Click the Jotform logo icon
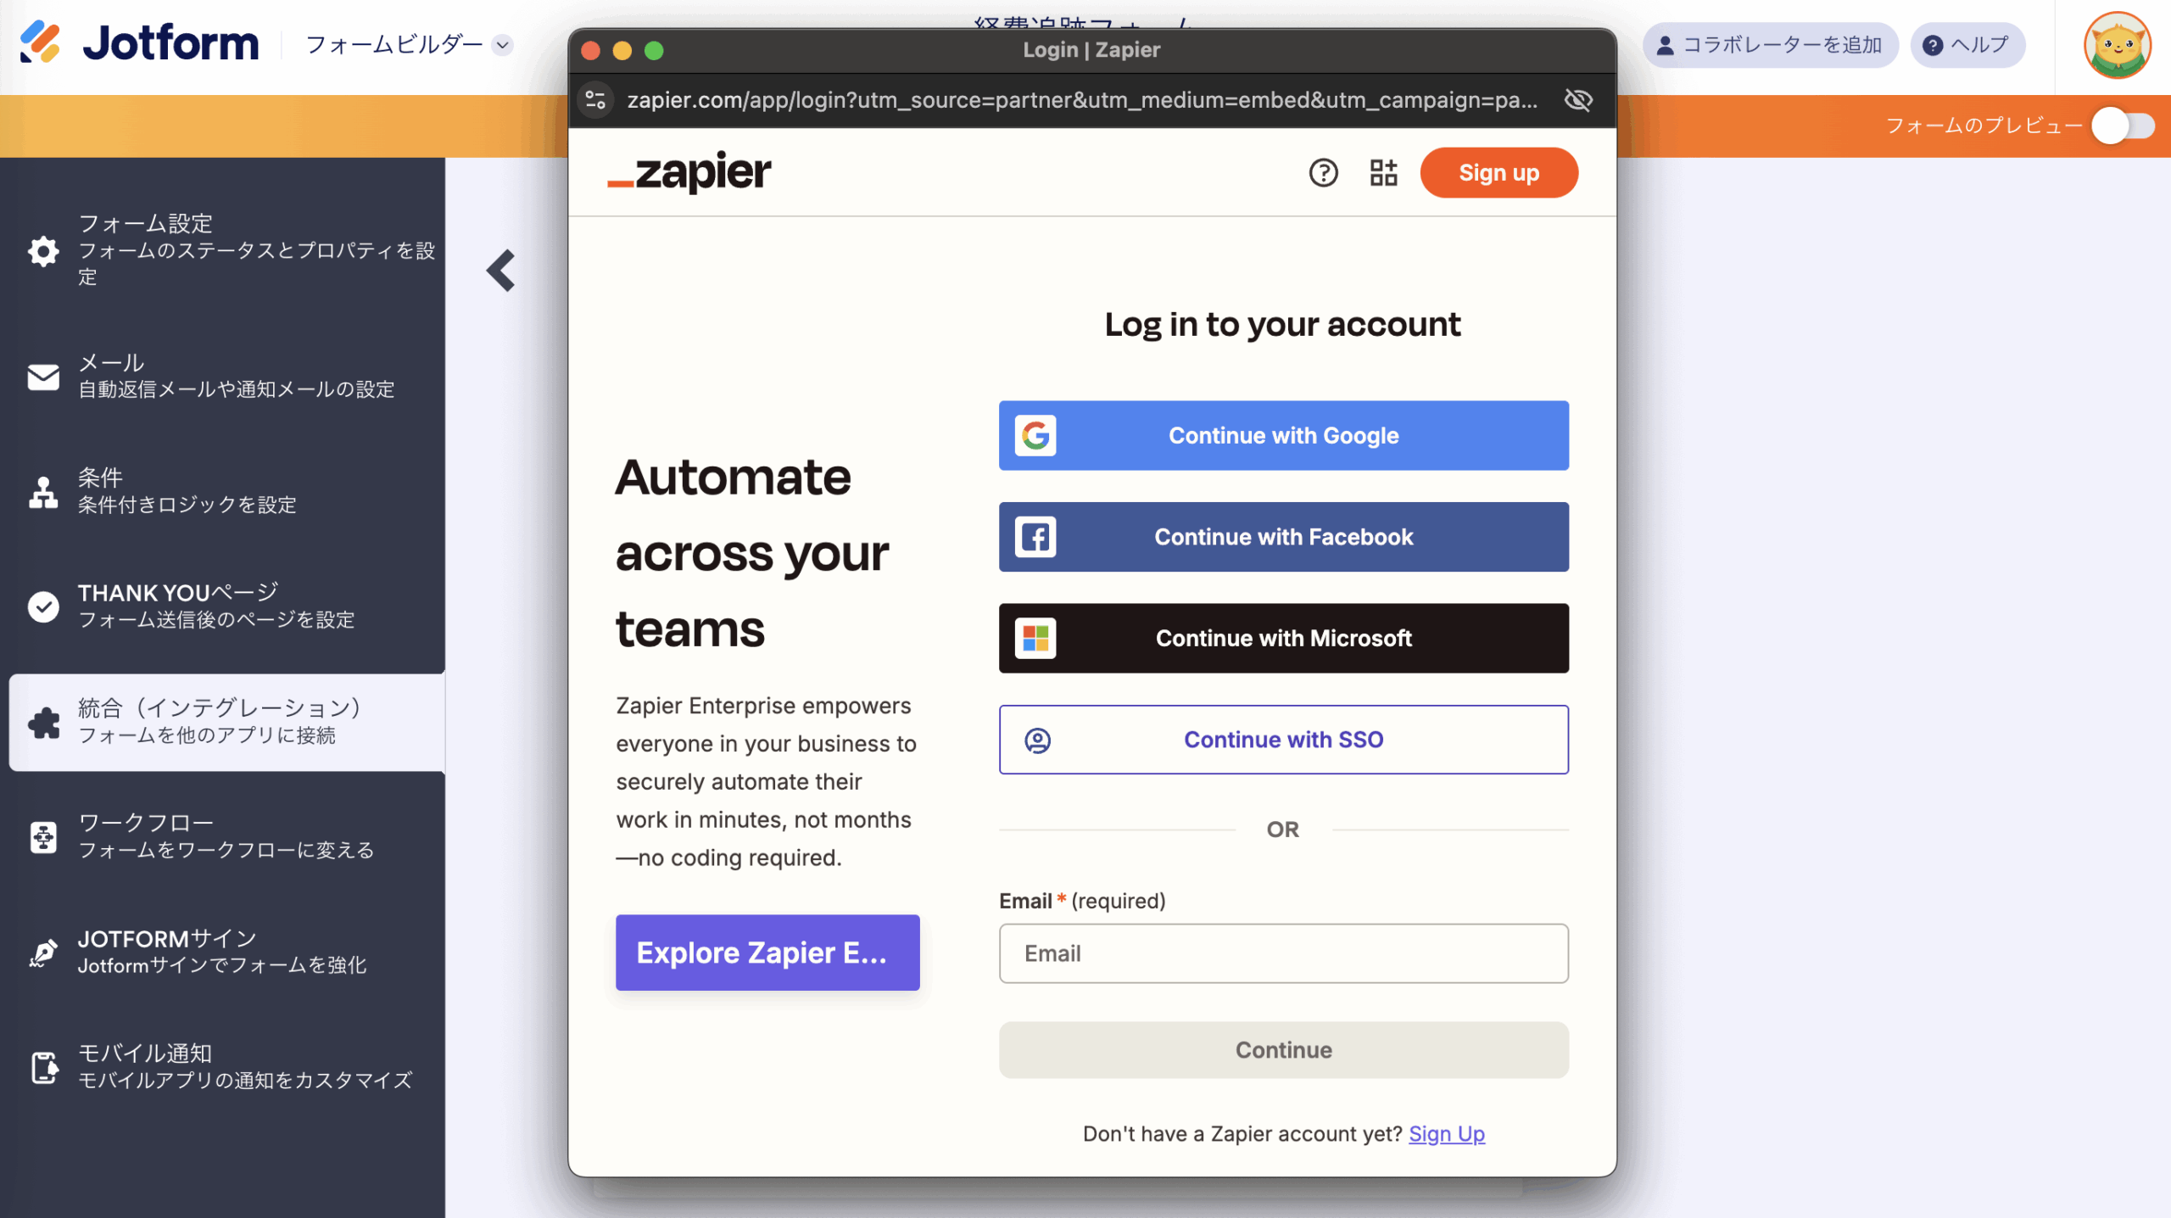 coord(40,42)
